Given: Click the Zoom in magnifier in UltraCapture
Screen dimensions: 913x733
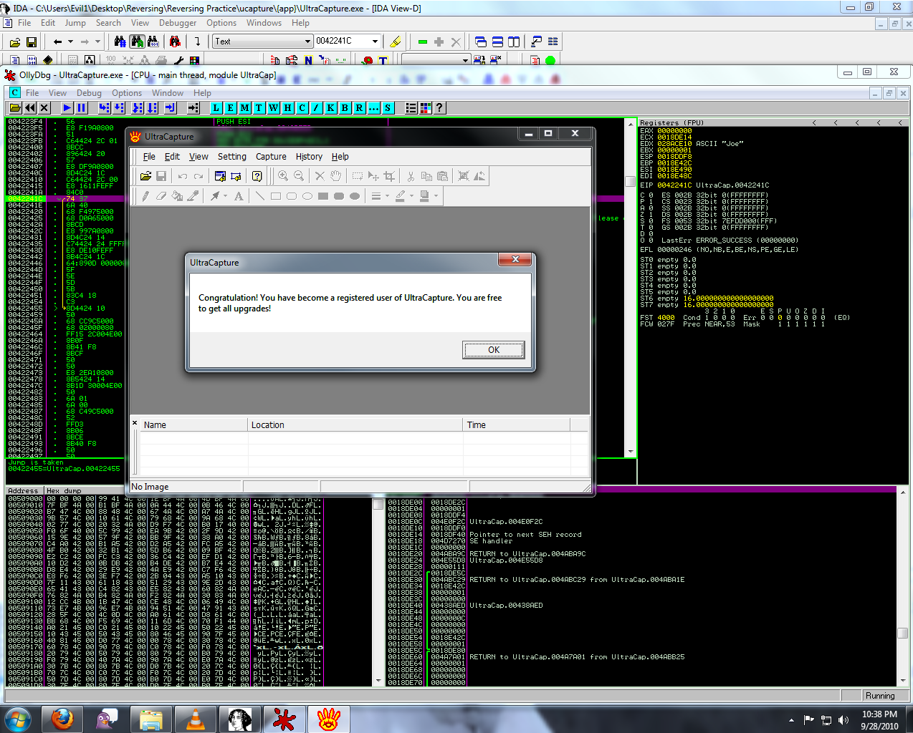Looking at the screenshot, I should coord(283,176).
